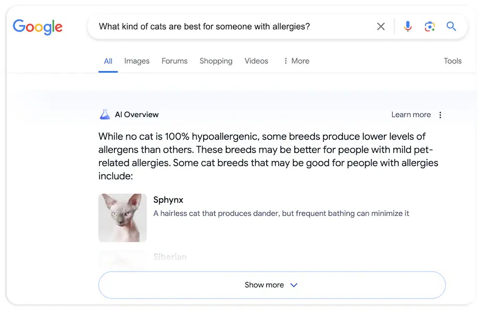The image size is (481, 312).
Task: Select the Shopping tab
Action: [x=216, y=61]
